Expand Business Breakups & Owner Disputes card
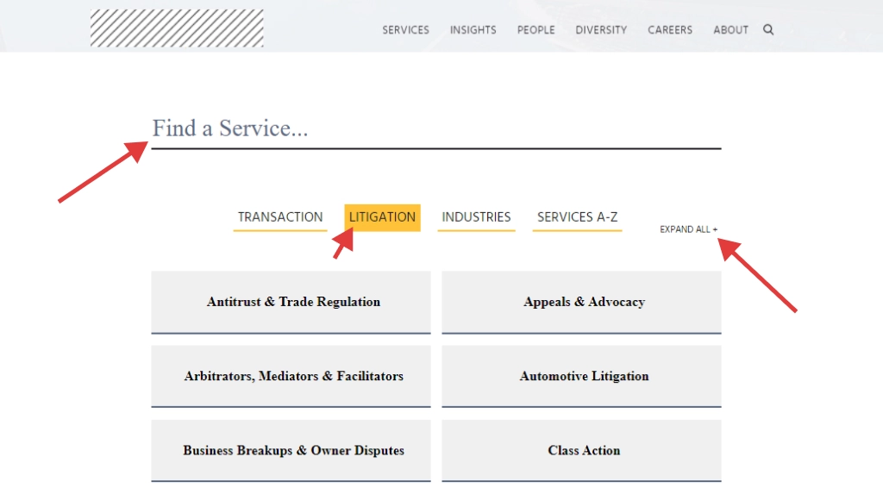 (x=291, y=450)
